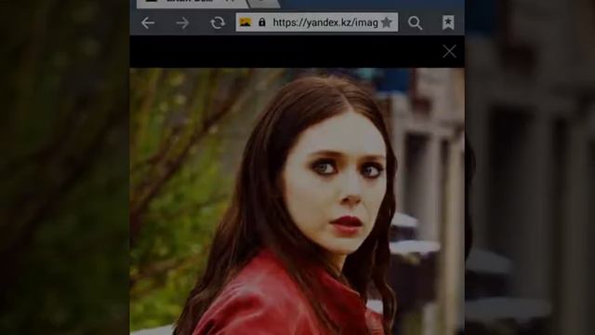595x335 pixels.
Task: Click the padlock security icon
Action: pyautogui.click(x=262, y=22)
